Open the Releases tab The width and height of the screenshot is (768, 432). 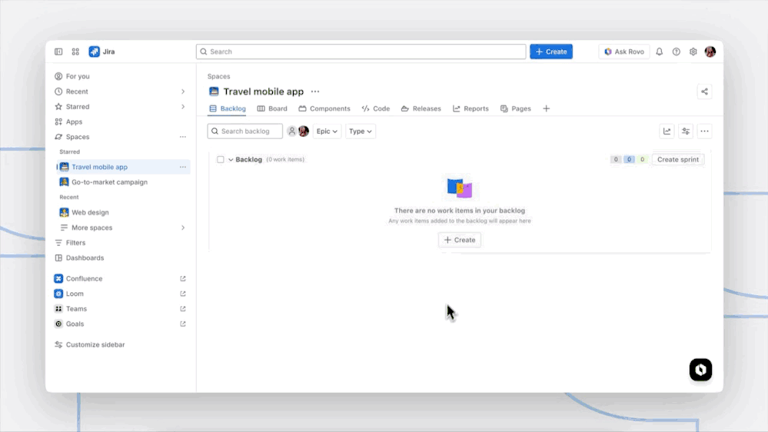(x=421, y=108)
